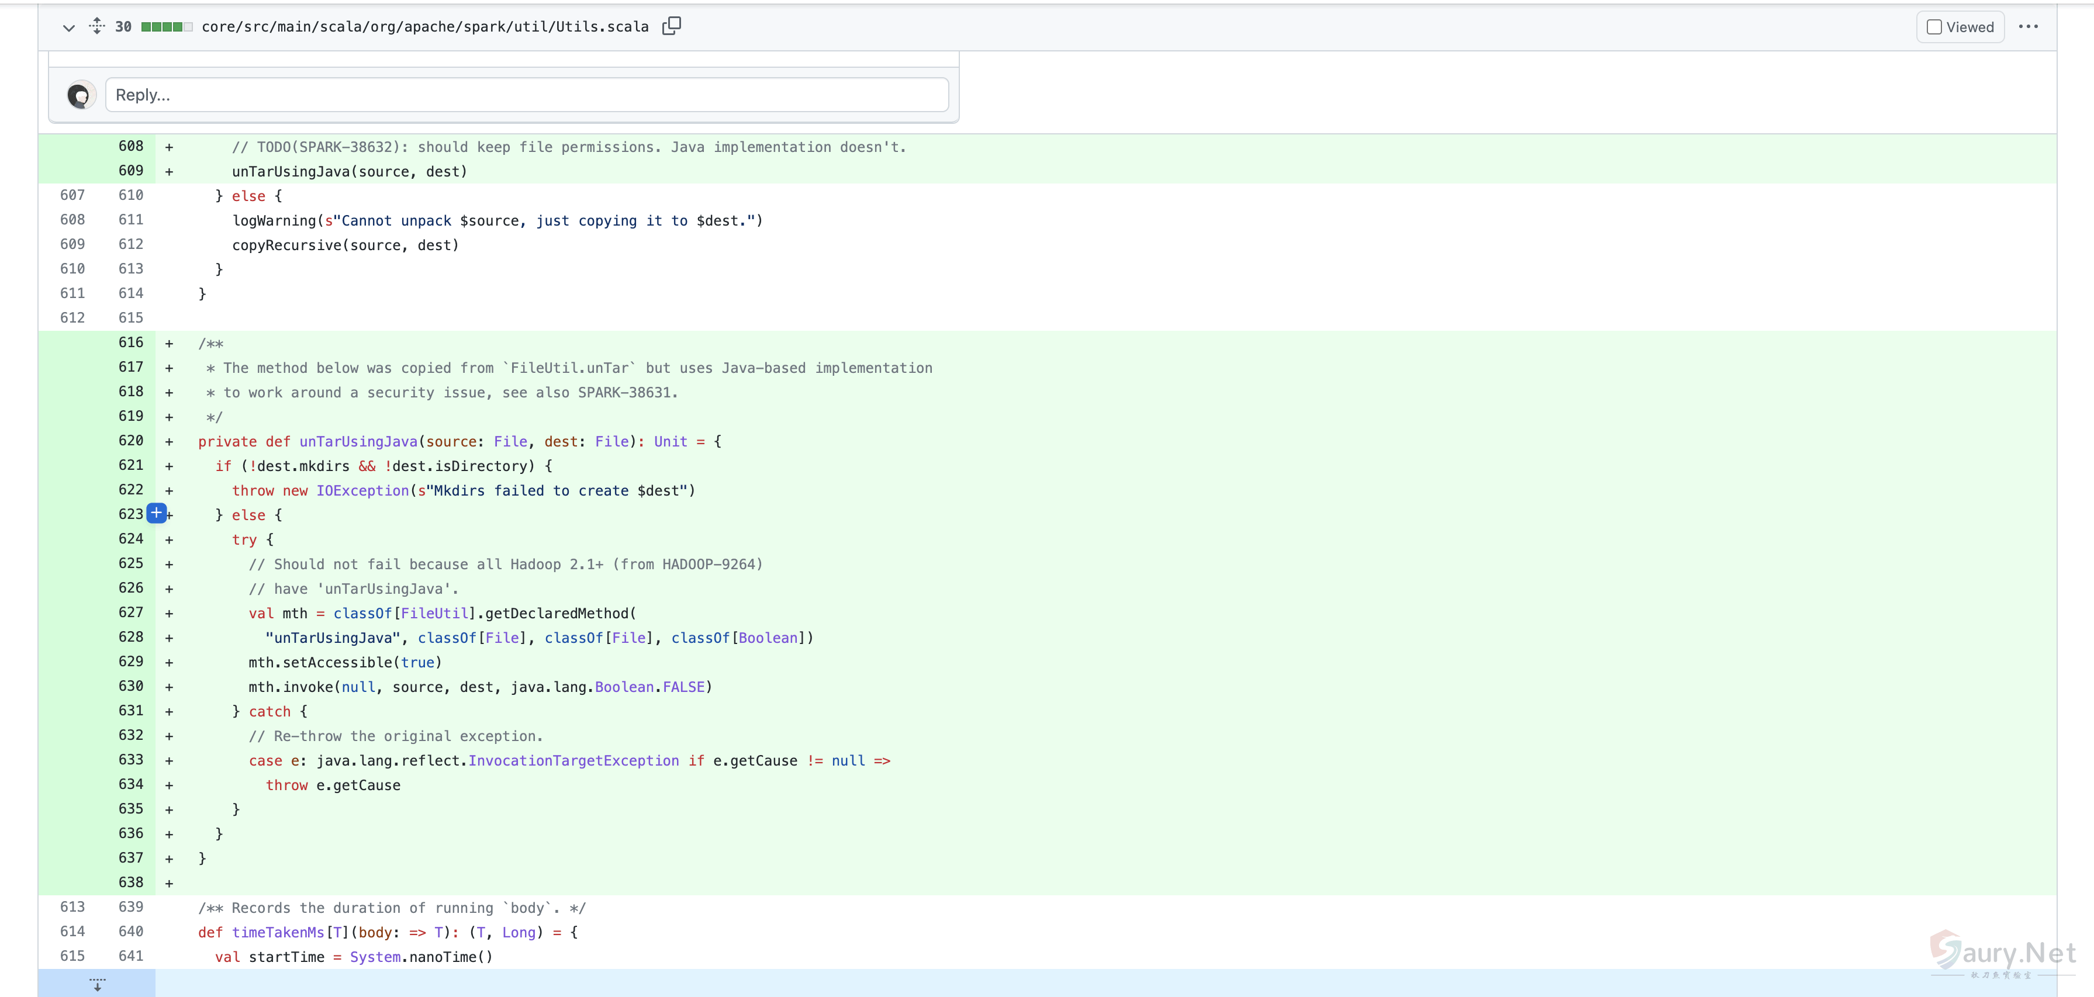Add comment with blue plus on line 623
This screenshot has height=997, width=2094.
coord(157,514)
